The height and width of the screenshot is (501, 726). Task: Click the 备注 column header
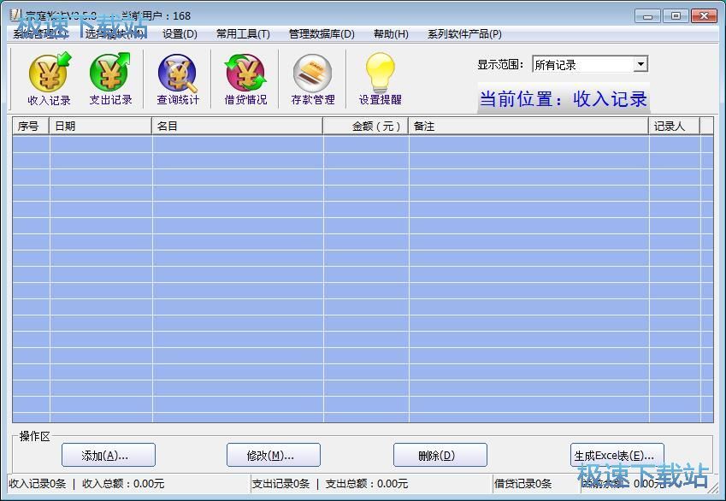(x=528, y=127)
